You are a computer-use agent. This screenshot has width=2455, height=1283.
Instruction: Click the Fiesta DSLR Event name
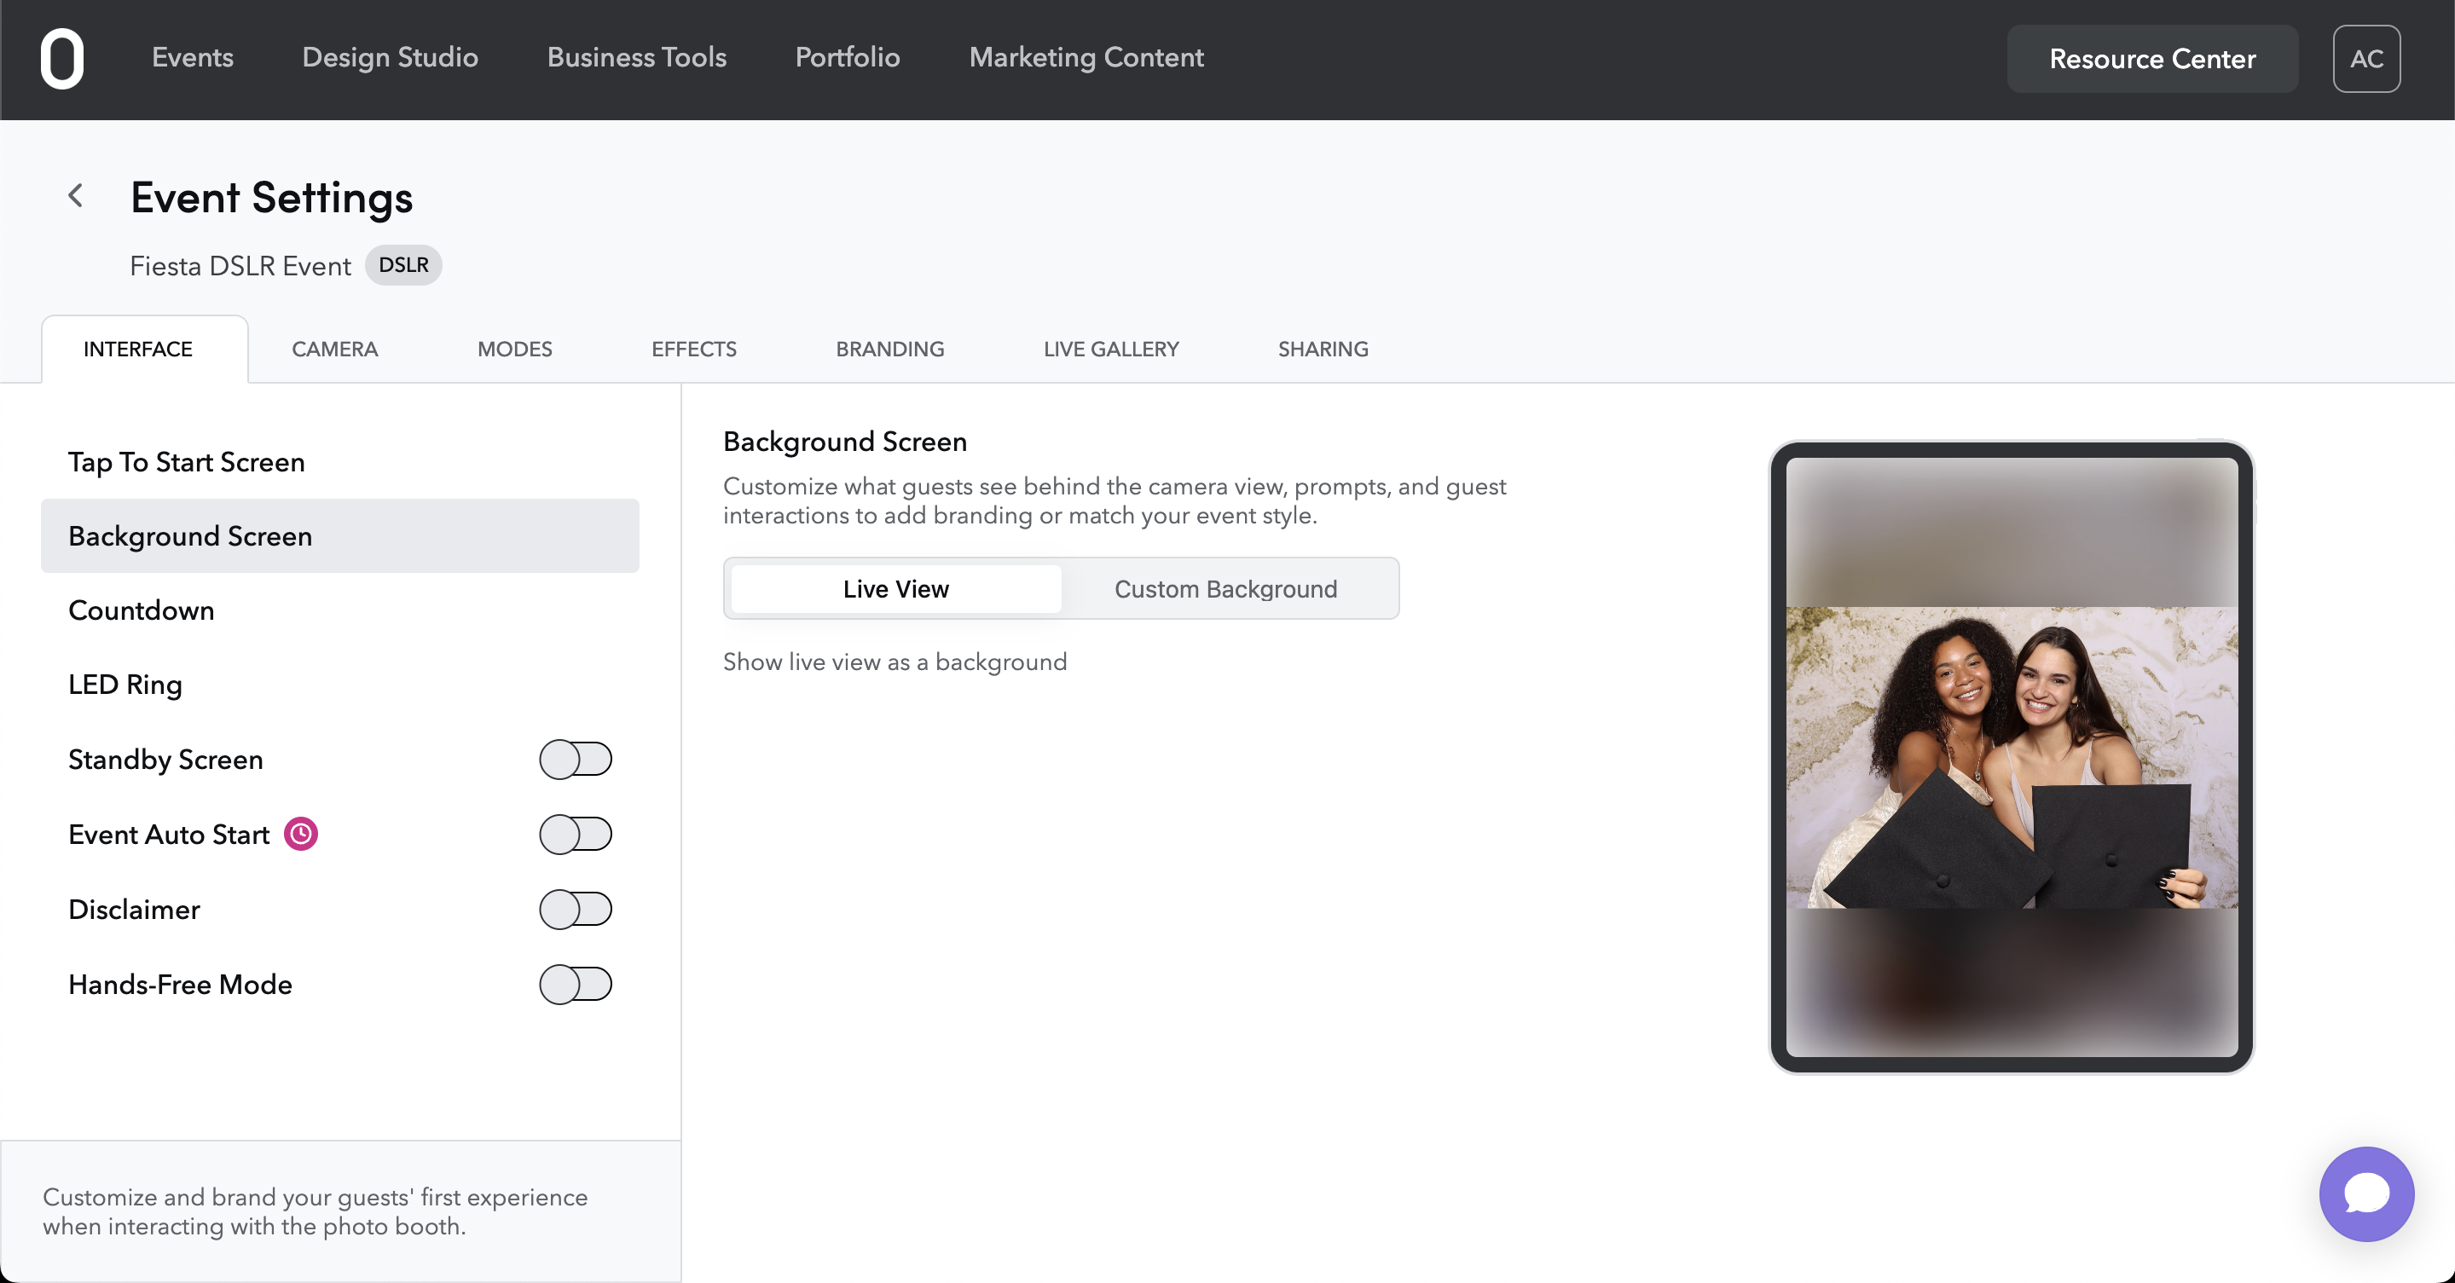(240, 266)
